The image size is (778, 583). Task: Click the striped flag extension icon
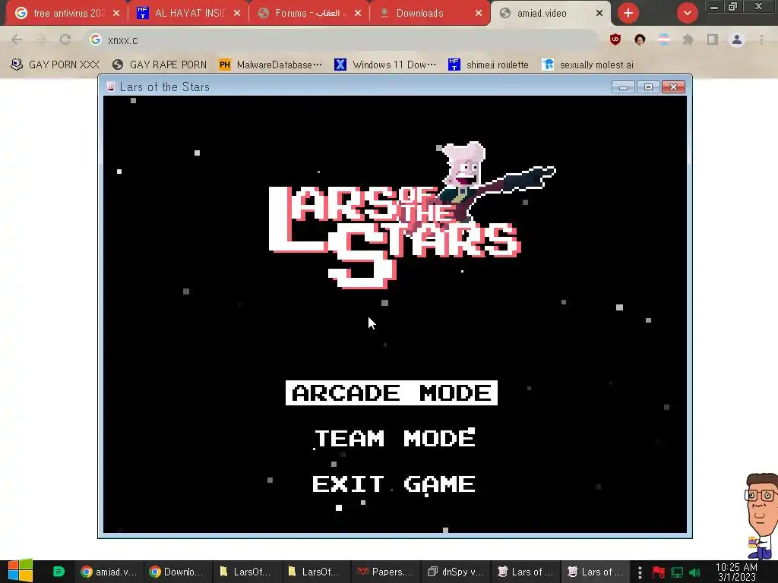(664, 39)
